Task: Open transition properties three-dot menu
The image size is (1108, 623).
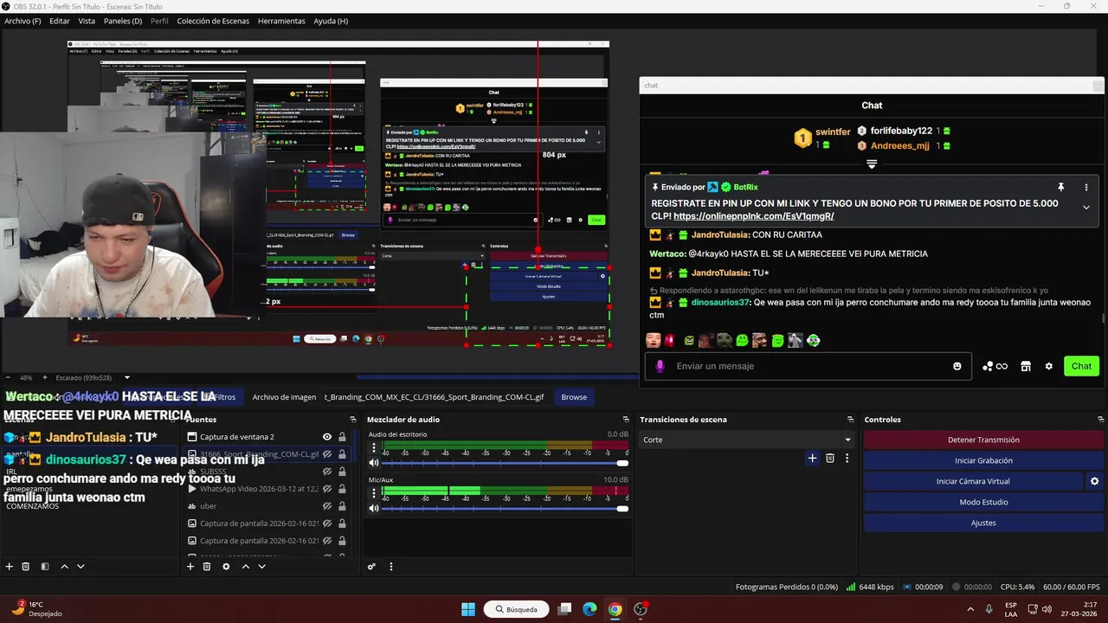Action: coord(847,458)
